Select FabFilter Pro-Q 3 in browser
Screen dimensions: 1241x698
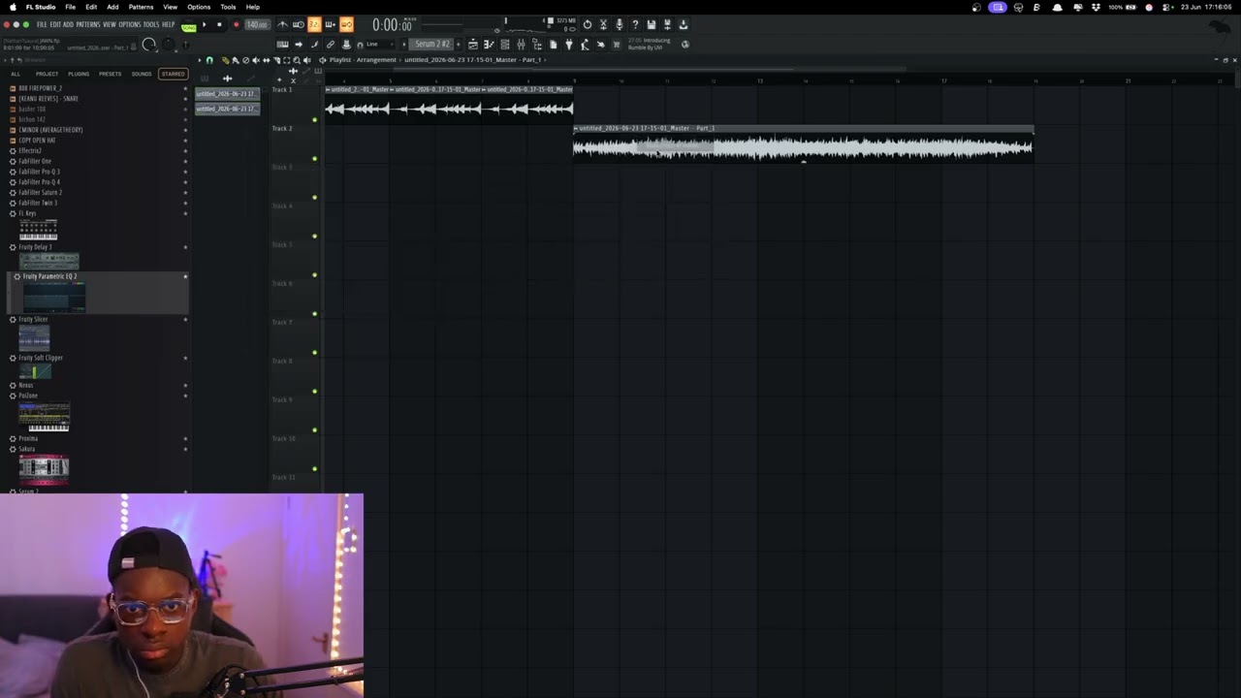tap(39, 172)
